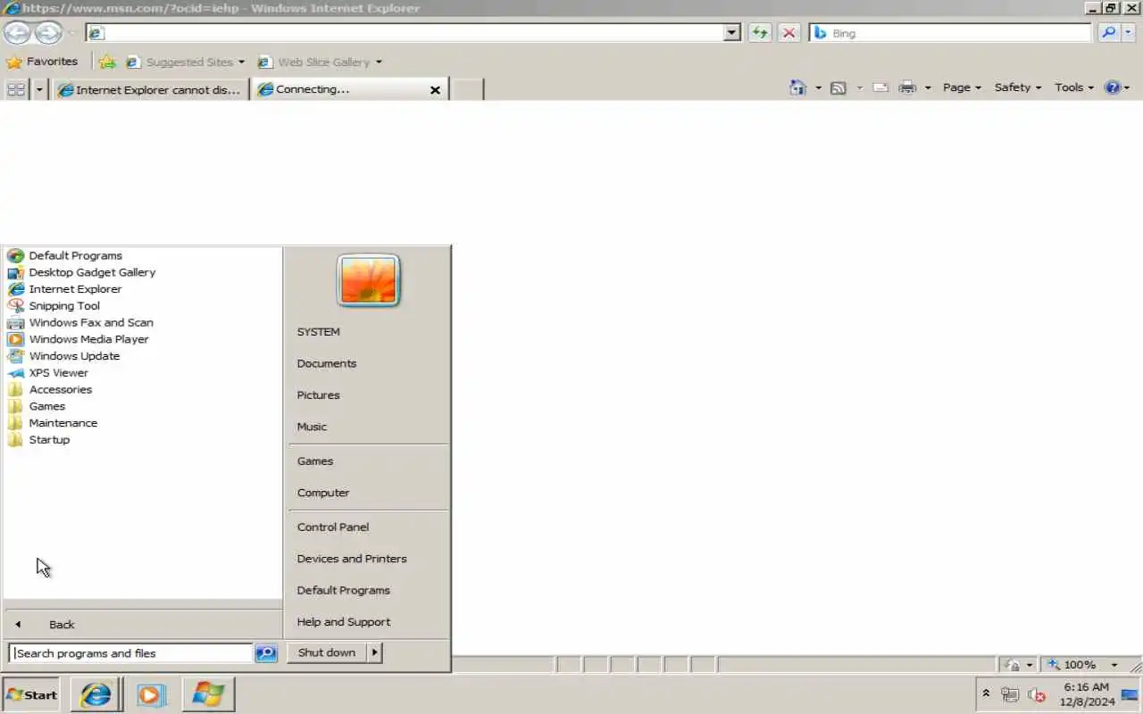
Task: Open Default Programs in the right pane
Action: click(x=343, y=591)
